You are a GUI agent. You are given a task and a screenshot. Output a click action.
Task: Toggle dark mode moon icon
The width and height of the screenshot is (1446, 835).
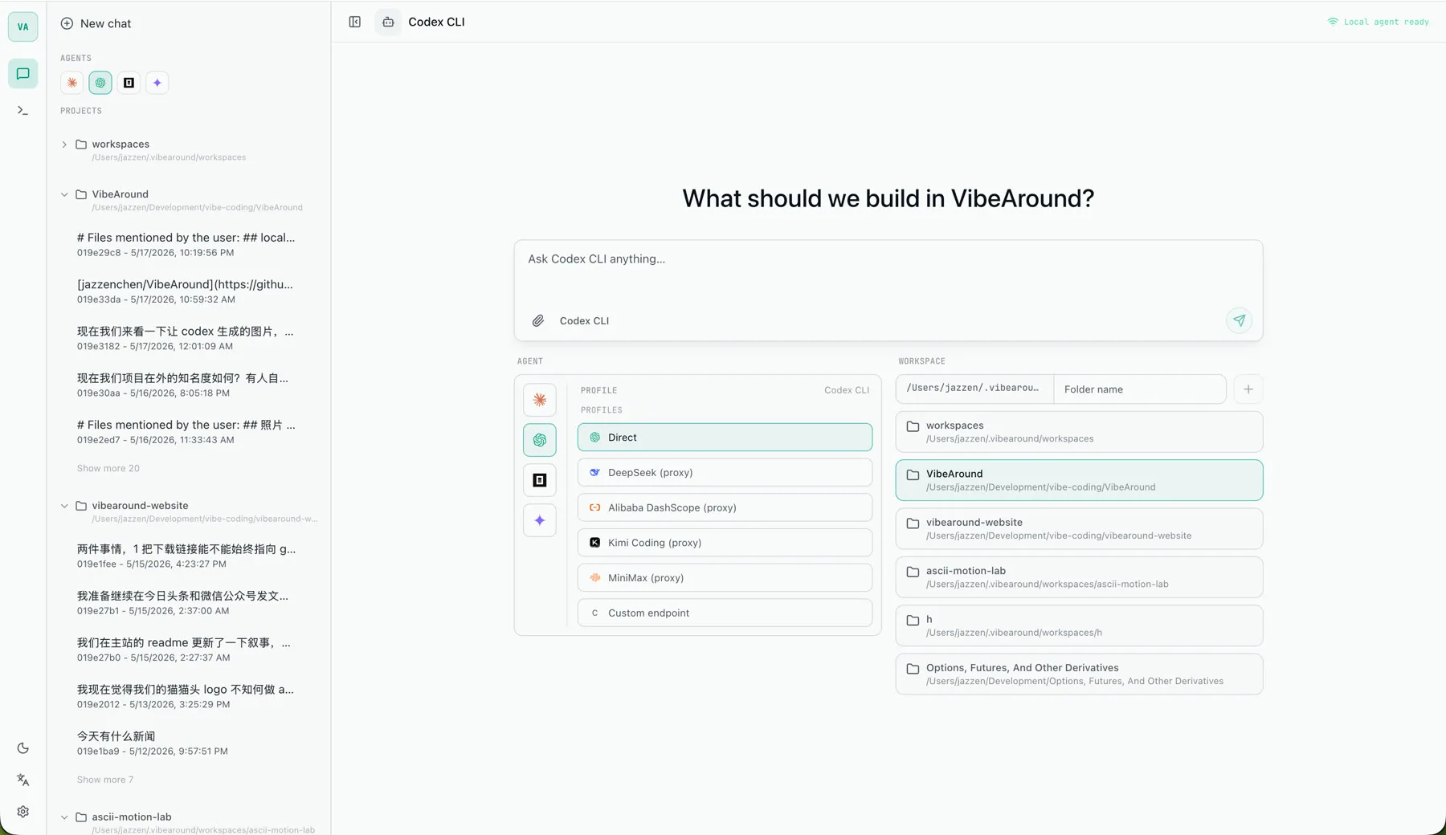tap(22, 748)
